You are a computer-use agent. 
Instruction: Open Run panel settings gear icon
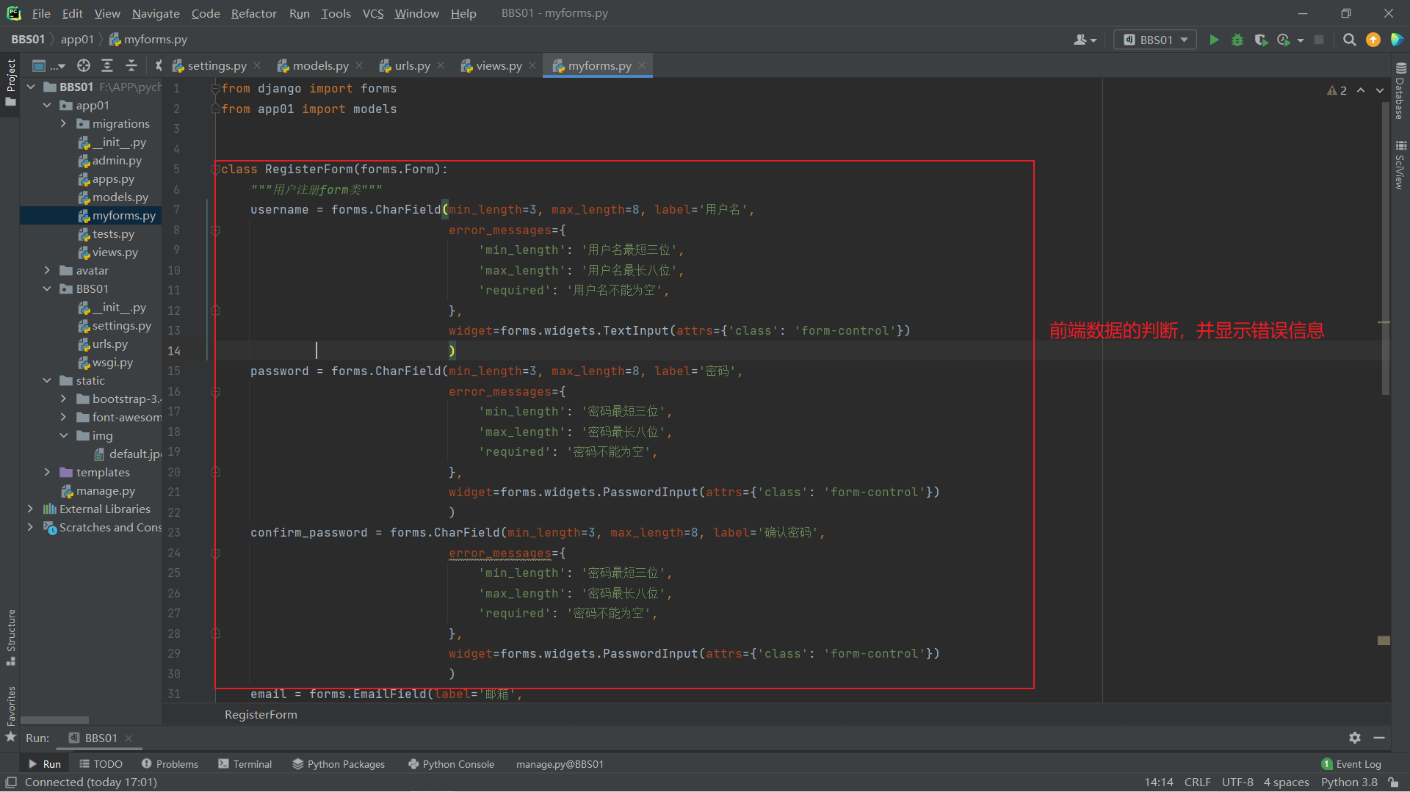[x=1355, y=738]
